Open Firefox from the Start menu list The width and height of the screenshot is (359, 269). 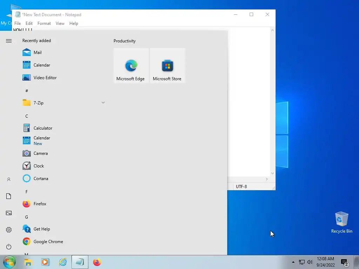click(64, 204)
